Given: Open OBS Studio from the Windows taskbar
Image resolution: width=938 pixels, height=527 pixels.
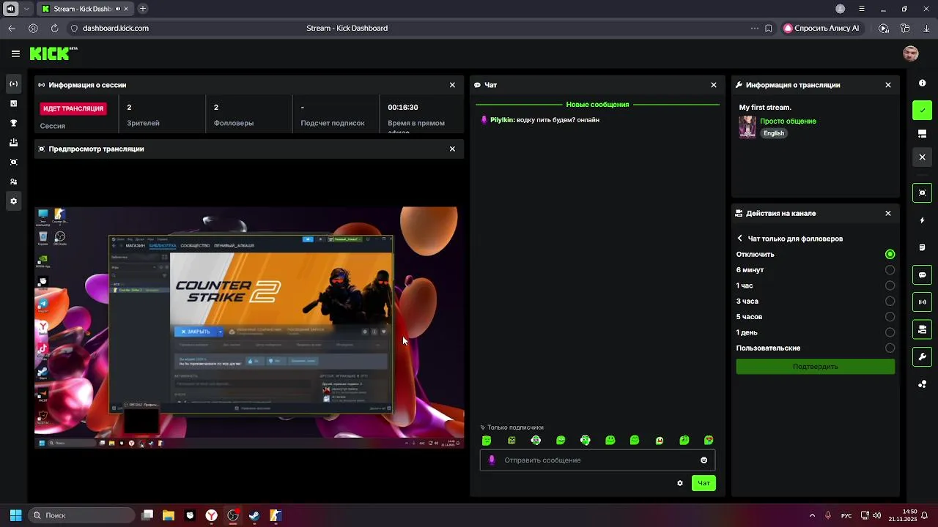Looking at the screenshot, I should 233,515.
